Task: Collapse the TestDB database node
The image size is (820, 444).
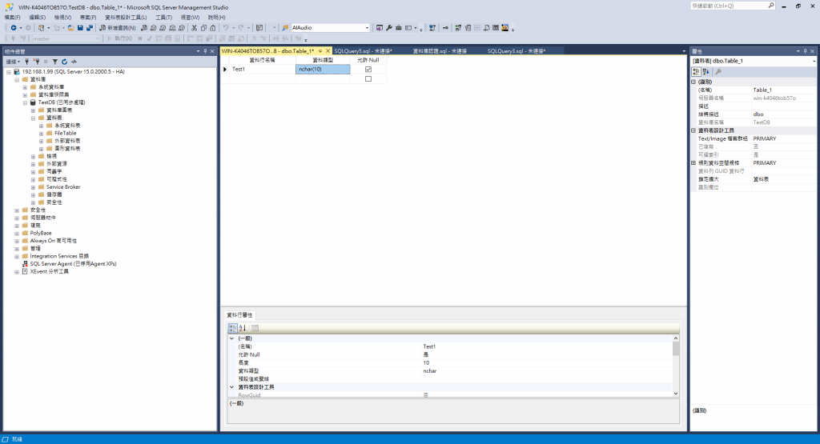Action: click(x=25, y=103)
